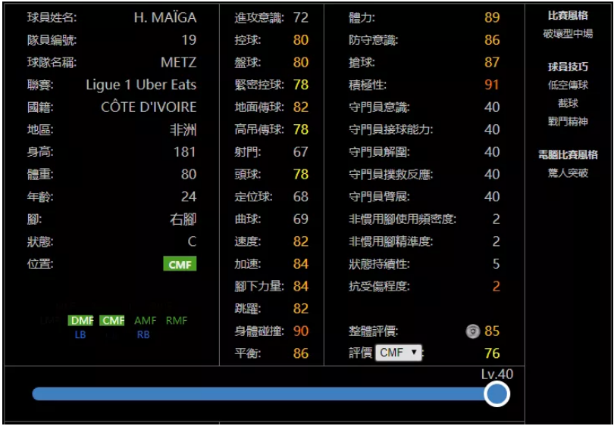Click the 守門員撲救反應 label
614x426 pixels.
pos(391,175)
